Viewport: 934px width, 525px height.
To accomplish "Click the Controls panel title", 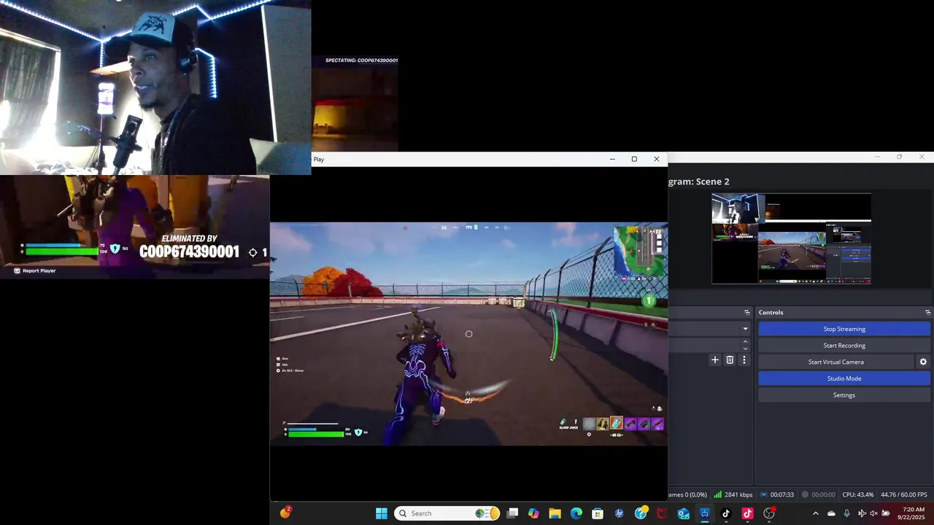I will pyautogui.click(x=771, y=312).
